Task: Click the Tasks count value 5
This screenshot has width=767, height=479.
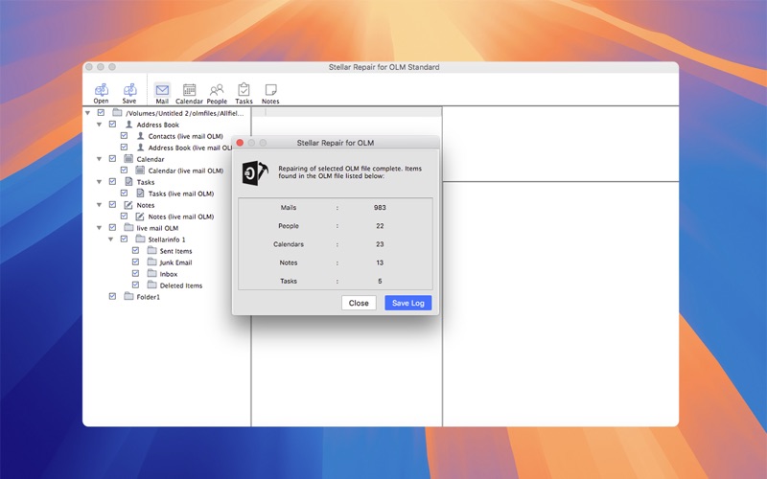Action: click(x=380, y=281)
